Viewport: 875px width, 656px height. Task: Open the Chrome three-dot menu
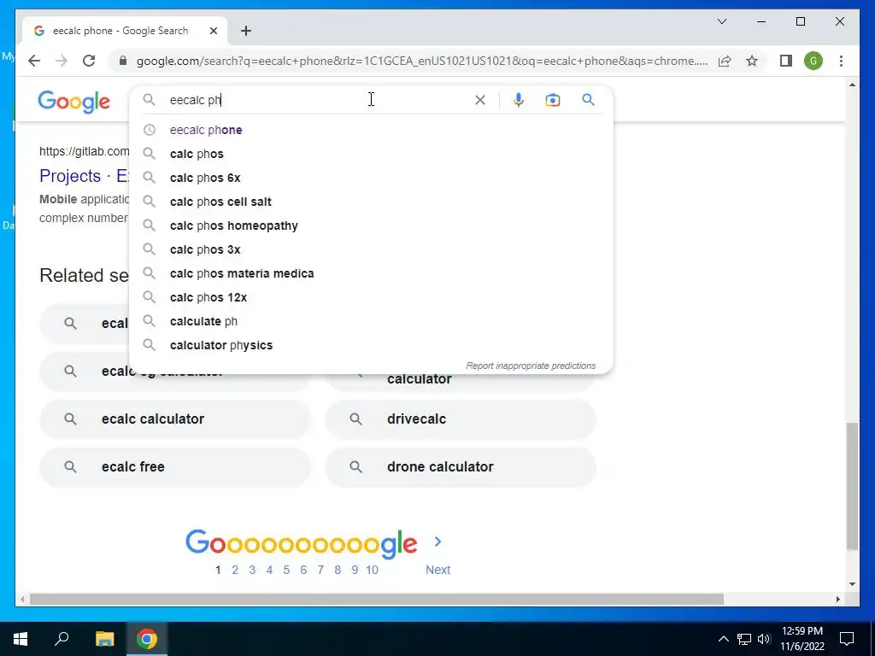pyautogui.click(x=841, y=61)
